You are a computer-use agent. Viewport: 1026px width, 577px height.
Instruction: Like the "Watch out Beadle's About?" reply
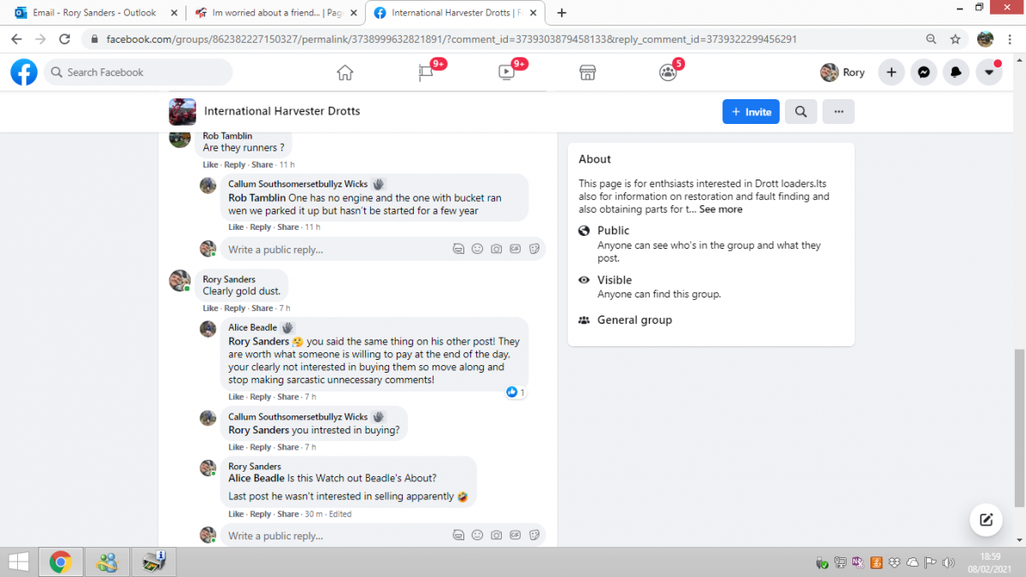point(236,515)
